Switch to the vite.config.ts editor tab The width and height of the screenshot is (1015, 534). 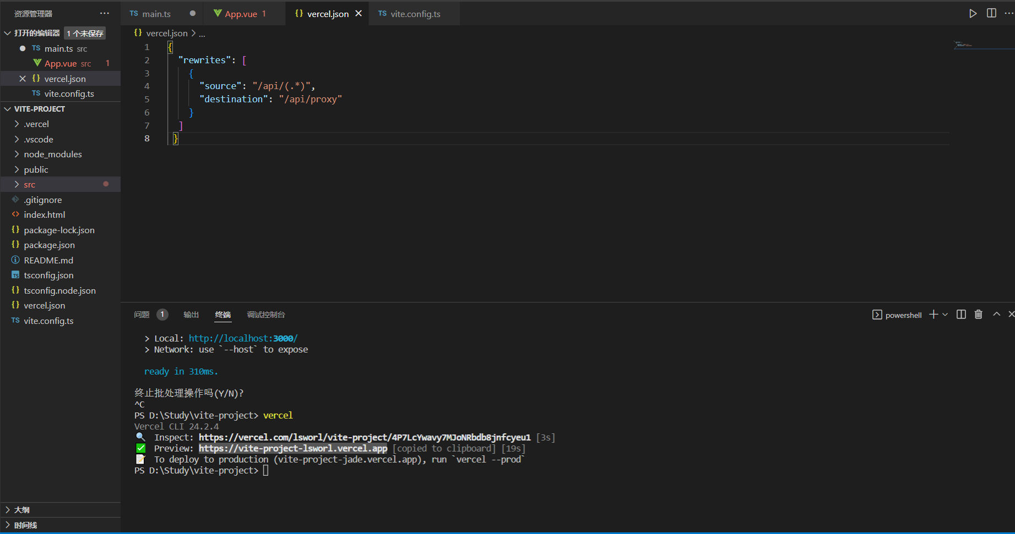click(x=415, y=14)
